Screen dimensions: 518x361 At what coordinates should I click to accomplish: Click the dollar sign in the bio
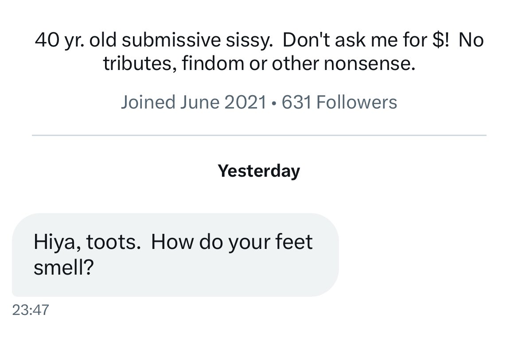(x=436, y=41)
